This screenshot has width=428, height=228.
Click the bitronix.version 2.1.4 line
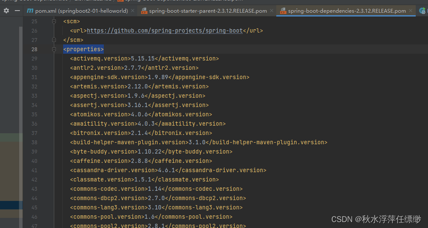[141, 133]
